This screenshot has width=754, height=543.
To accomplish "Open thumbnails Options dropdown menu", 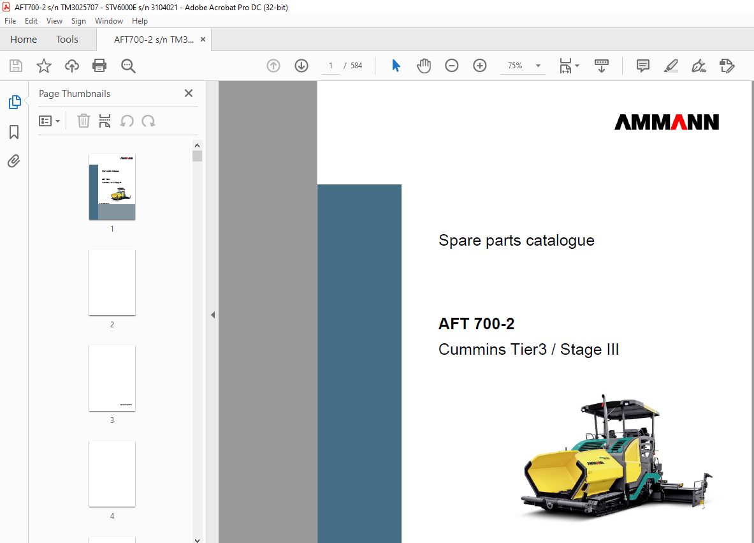I will pyautogui.click(x=49, y=121).
